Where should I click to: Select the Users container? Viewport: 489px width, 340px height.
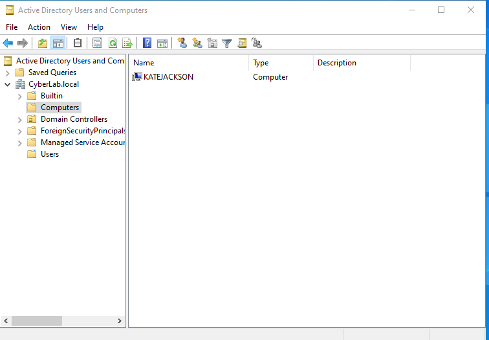click(x=50, y=154)
